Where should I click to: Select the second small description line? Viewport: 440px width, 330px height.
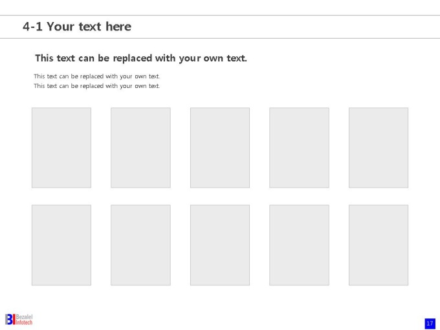coord(97,86)
